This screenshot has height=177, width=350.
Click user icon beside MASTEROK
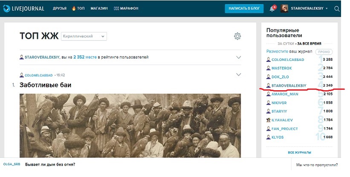click(x=268, y=68)
